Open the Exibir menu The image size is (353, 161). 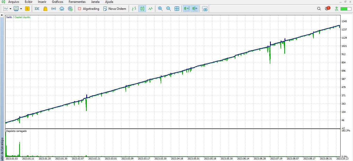pyautogui.click(x=28, y=2)
